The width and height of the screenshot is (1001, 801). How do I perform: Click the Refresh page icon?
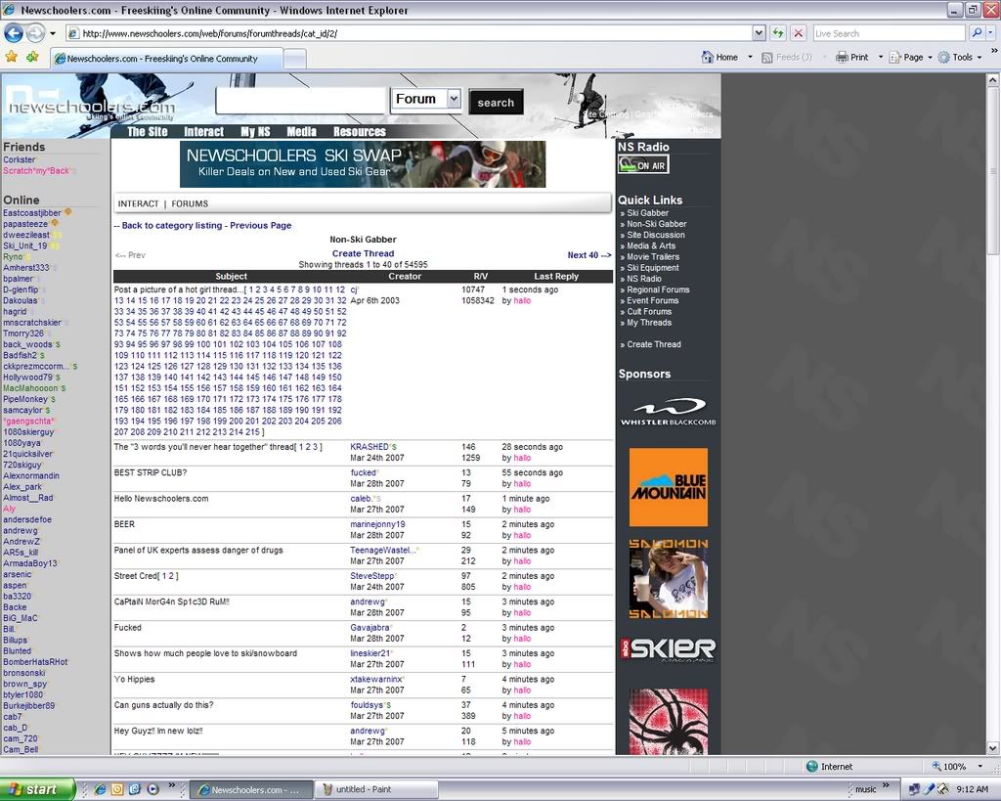777,33
